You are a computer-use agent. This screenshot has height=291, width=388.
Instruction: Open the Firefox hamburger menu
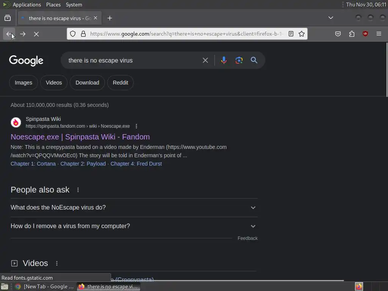(x=379, y=34)
